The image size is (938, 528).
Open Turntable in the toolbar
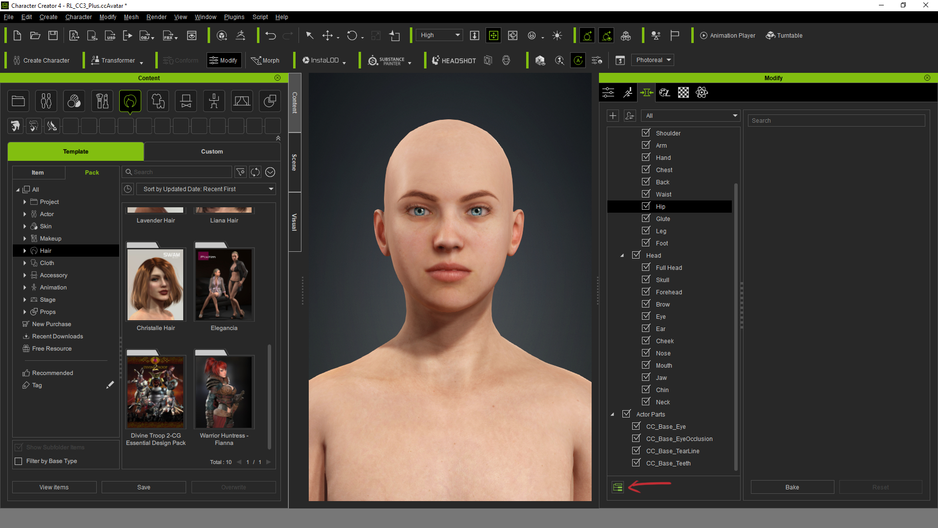(x=784, y=36)
